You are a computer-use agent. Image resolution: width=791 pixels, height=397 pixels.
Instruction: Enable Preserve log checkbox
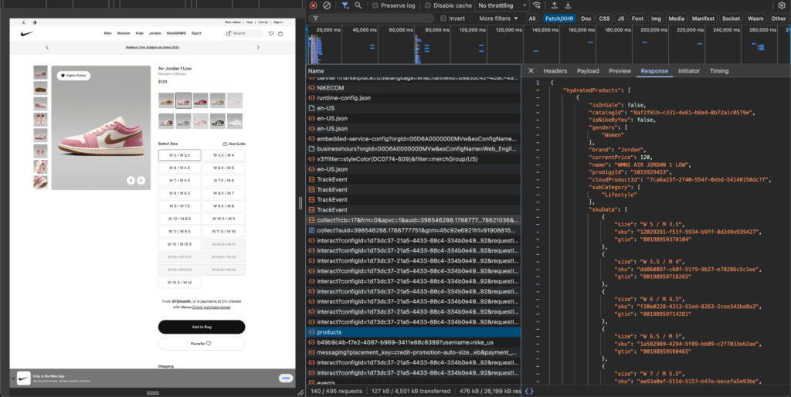click(x=375, y=5)
